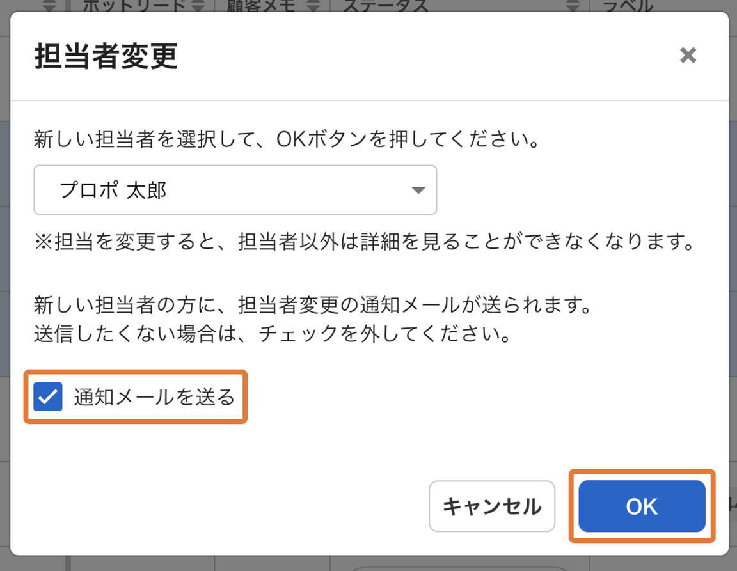Viewport: 737px width, 571px height.
Task: Click the ※担当を変更すると warning note
Action: (x=364, y=242)
